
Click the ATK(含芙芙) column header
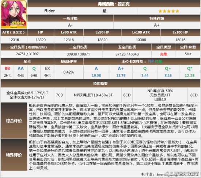[14, 32]
